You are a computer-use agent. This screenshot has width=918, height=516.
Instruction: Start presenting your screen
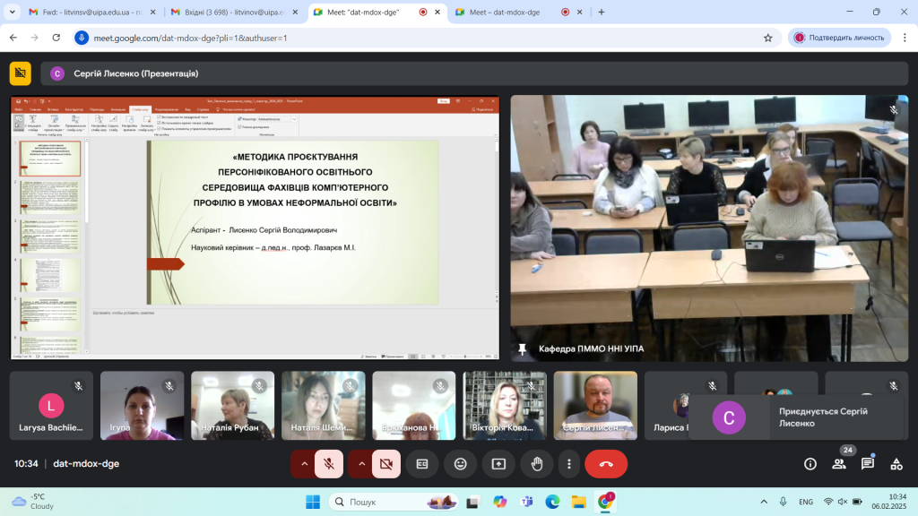coord(498,464)
